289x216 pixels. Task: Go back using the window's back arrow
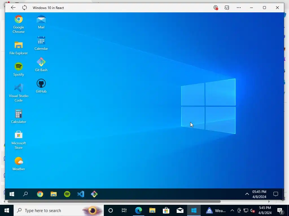point(13,8)
